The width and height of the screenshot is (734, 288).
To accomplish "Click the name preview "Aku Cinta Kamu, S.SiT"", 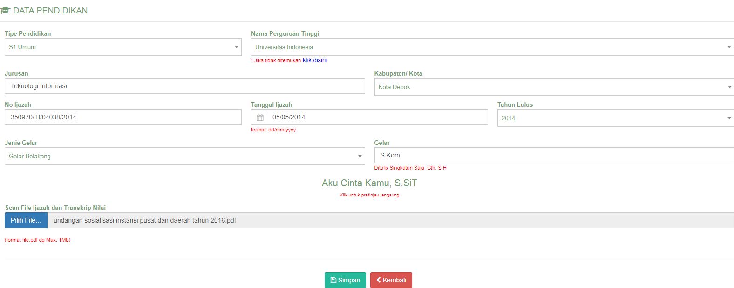I will click(369, 183).
